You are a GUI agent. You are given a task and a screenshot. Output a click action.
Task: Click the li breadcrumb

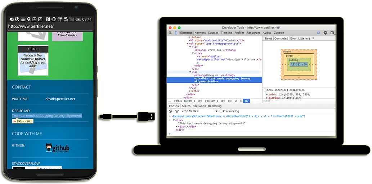(241, 101)
